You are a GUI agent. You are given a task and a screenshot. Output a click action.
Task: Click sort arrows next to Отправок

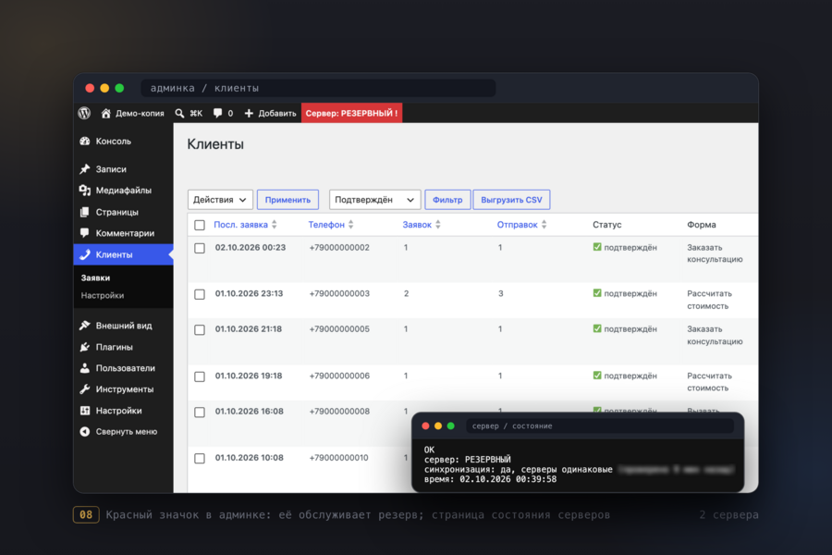click(x=544, y=225)
